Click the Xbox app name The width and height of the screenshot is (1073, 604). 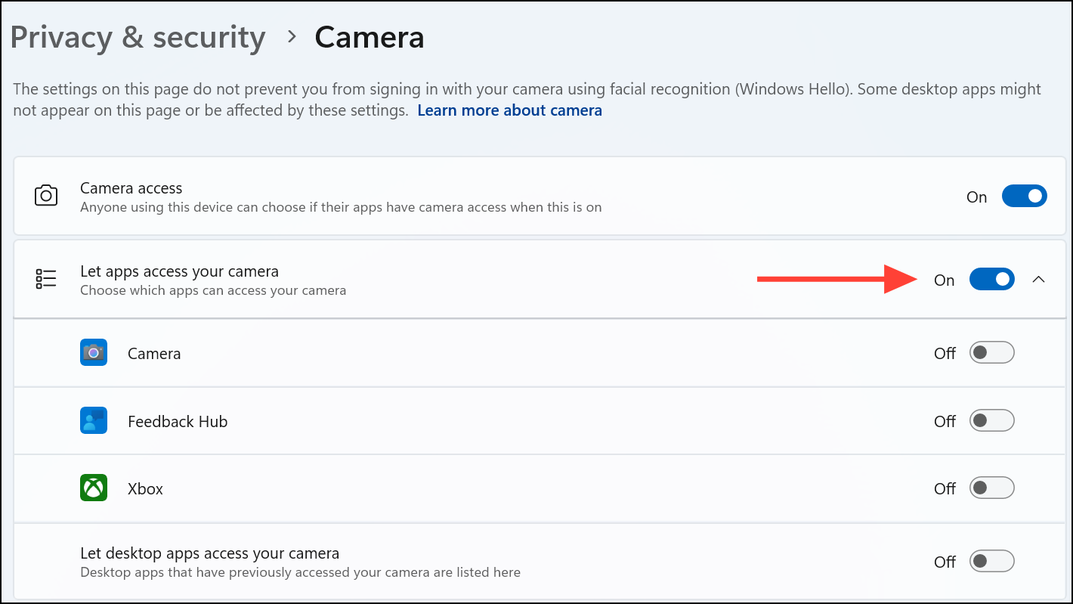tap(145, 488)
